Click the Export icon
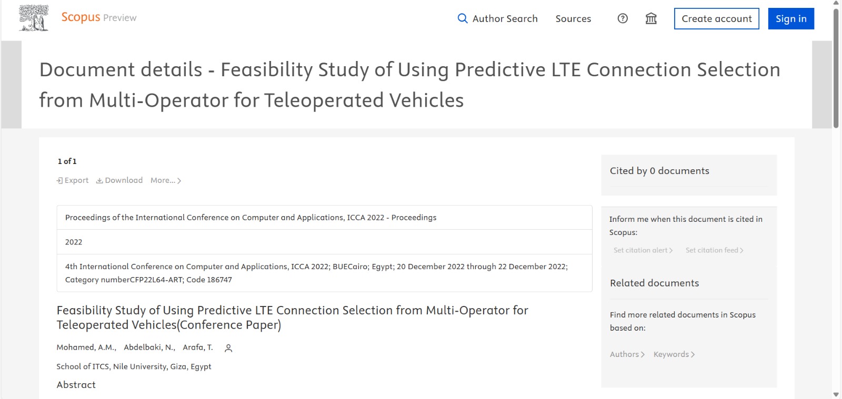 (x=60, y=180)
